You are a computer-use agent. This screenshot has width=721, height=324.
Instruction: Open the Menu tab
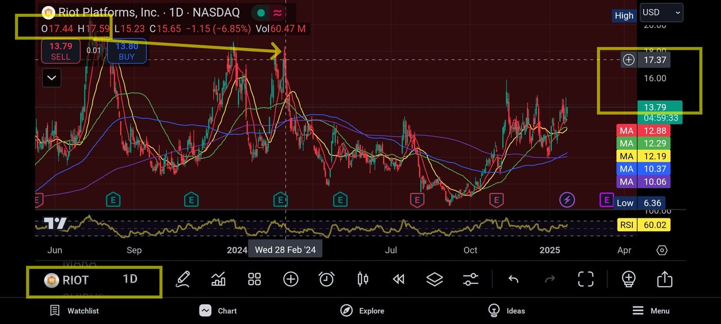click(651, 310)
